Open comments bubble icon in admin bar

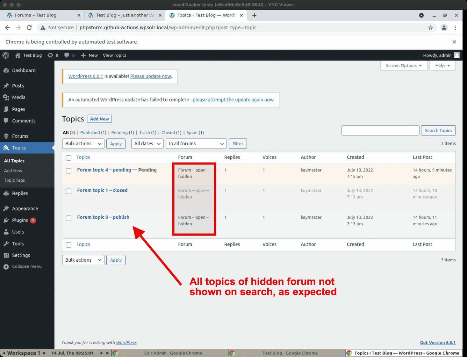click(67, 55)
